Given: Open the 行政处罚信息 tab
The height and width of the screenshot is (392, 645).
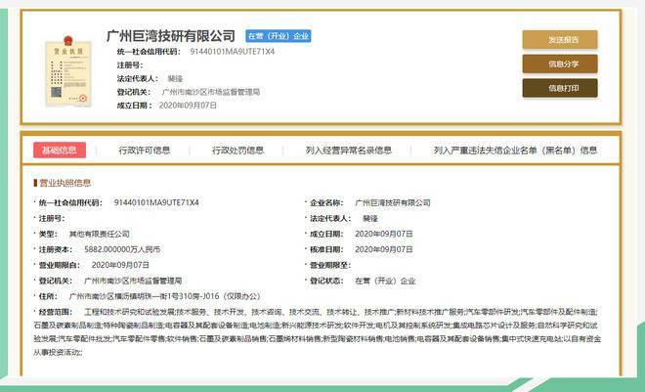Looking at the screenshot, I should (x=237, y=151).
